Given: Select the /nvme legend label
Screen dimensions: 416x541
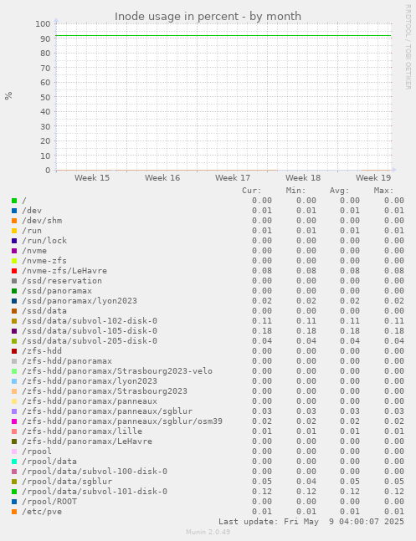Looking at the screenshot, I should click(34, 251).
